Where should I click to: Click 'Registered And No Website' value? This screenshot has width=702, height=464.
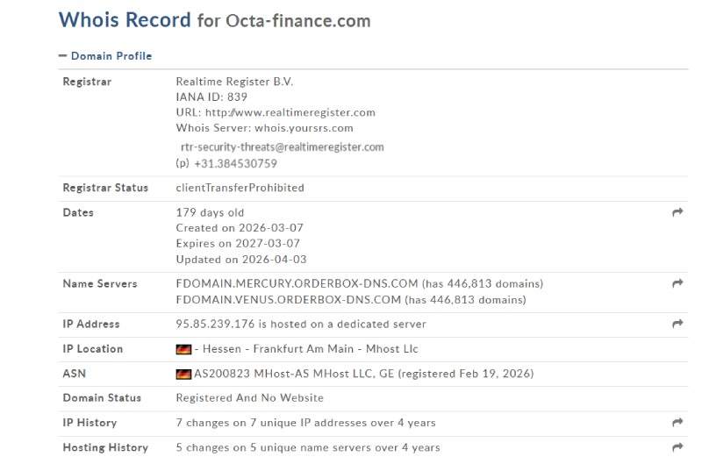point(250,398)
